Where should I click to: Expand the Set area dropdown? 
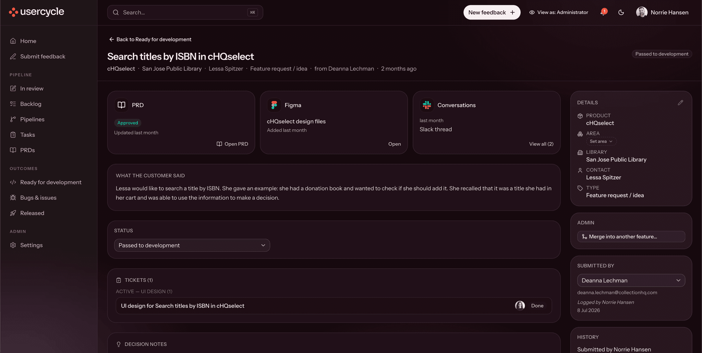point(601,141)
